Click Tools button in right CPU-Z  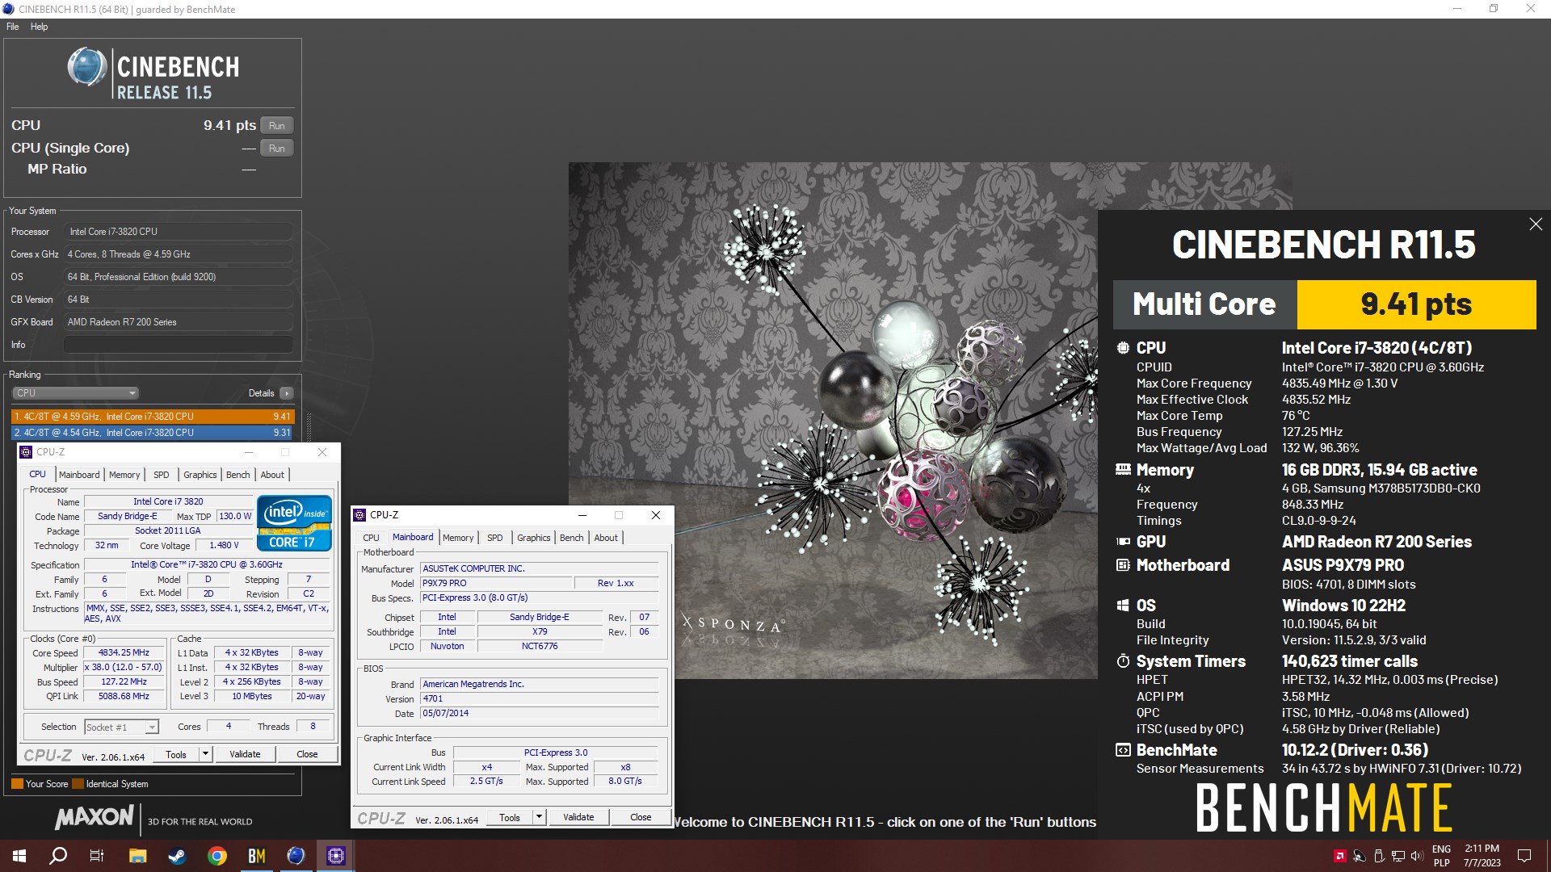tap(510, 818)
